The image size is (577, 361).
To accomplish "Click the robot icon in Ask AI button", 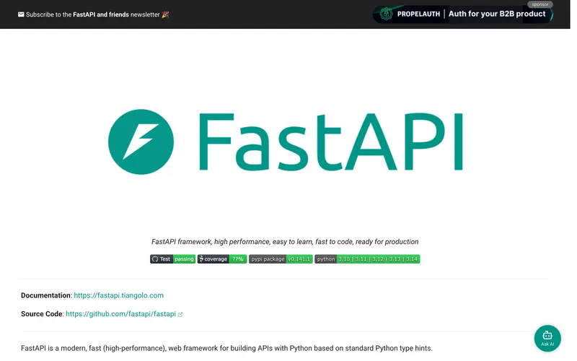I will pos(547,335).
